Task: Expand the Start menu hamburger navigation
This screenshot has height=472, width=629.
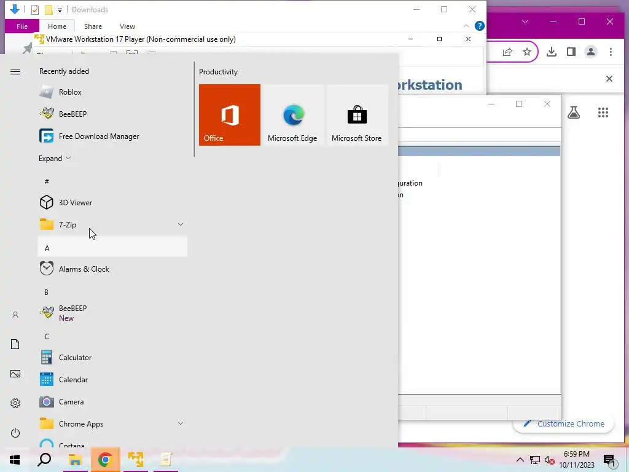Action: [x=15, y=71]
